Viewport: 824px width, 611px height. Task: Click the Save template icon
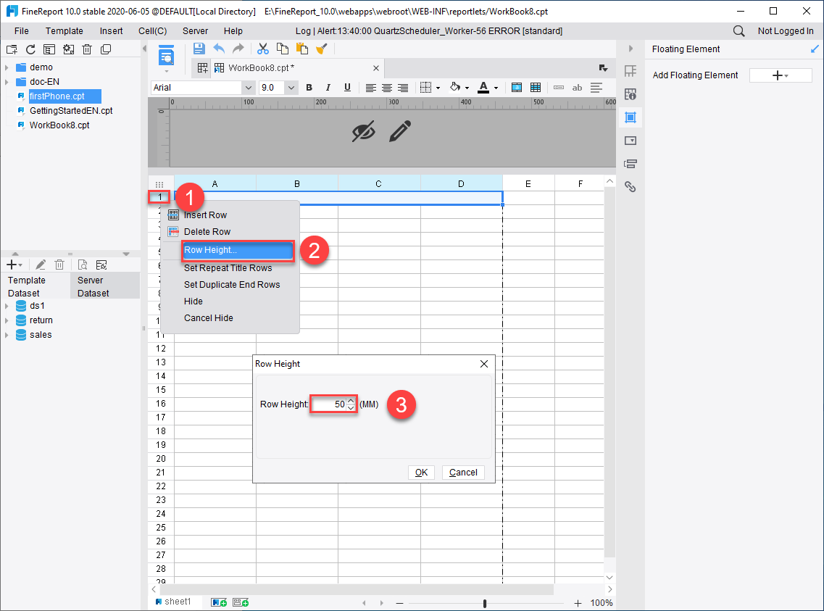click(199, 49)
